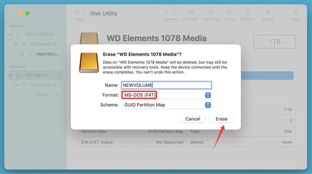Screen dimensions: 312x174
Task: Click the Format popup stepper arrows
Action: tap(208, 95)
